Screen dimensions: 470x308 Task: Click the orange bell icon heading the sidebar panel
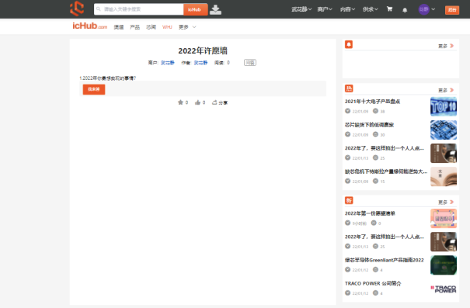349,44
